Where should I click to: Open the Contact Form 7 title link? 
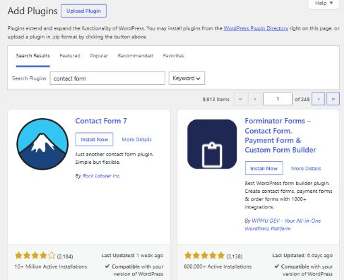pos(101,121)
